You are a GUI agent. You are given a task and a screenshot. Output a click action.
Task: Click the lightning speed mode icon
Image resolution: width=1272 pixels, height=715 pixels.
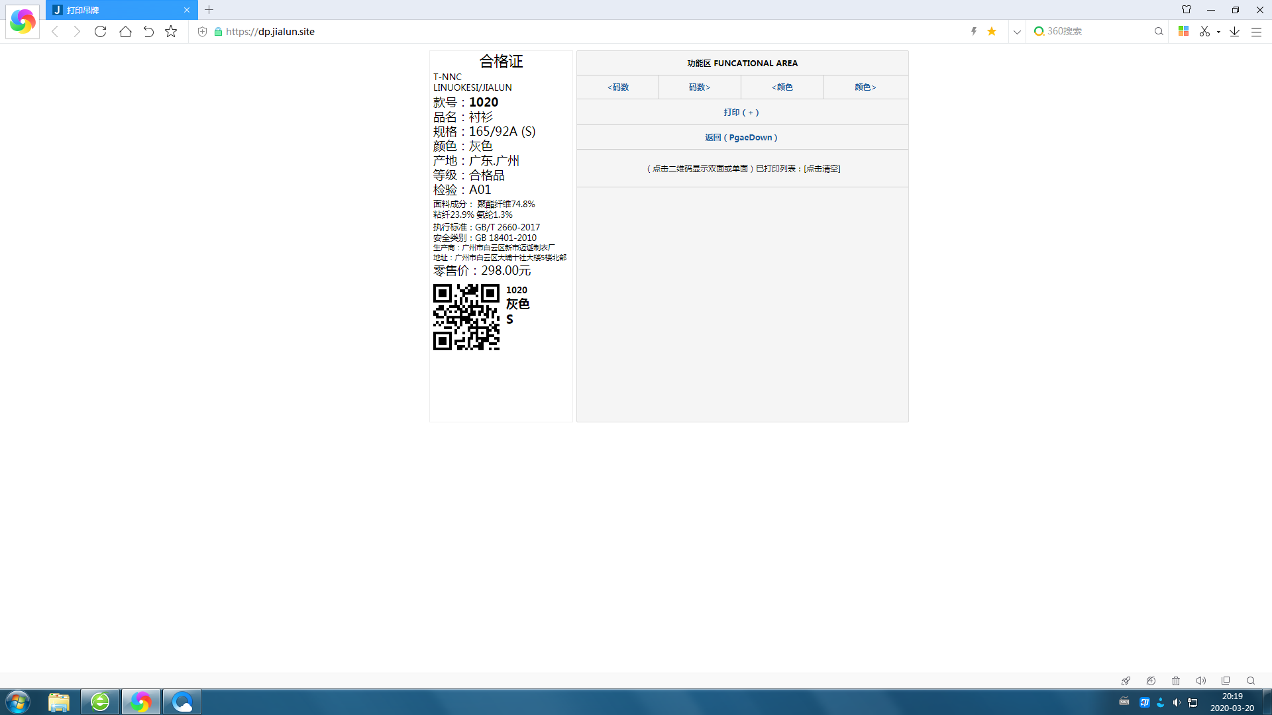(974, 31)
